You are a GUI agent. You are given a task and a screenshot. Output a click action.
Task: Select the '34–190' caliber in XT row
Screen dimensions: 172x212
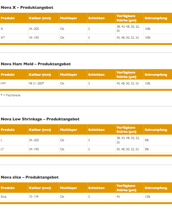[34, 38]
